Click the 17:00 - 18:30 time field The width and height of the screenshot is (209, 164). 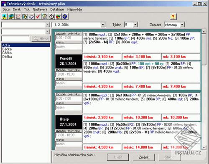tap(69, 135)
